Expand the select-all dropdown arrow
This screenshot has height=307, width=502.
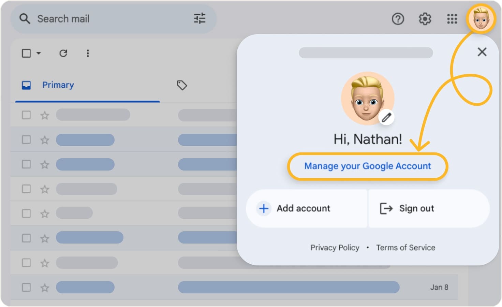39,53
